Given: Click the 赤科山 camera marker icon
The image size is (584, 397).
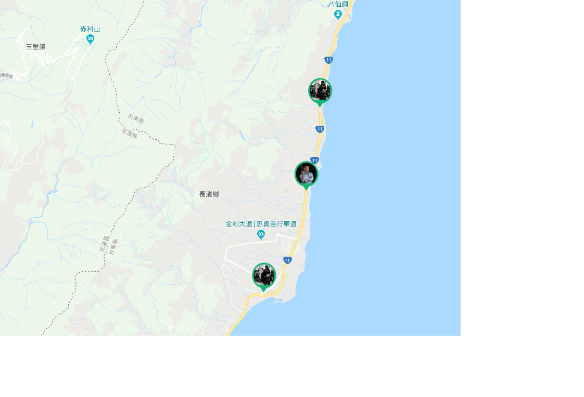Looking at the screenshot, I should point(90,39).
